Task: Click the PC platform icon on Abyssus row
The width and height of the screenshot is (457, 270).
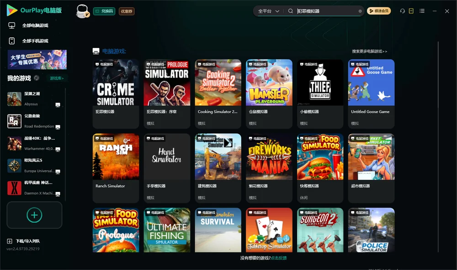Action: (x=58, y=105)
